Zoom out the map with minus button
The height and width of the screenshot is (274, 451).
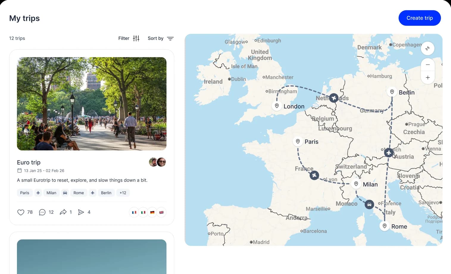tap(428, 65)
